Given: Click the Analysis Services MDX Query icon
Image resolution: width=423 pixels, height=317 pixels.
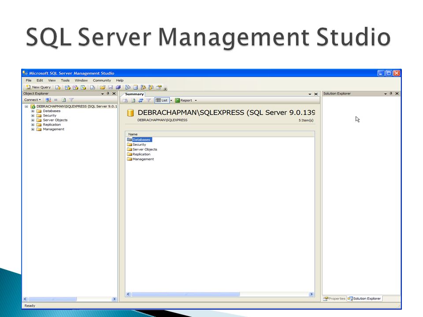Looking at the screenshot, I should pos(67,87).
